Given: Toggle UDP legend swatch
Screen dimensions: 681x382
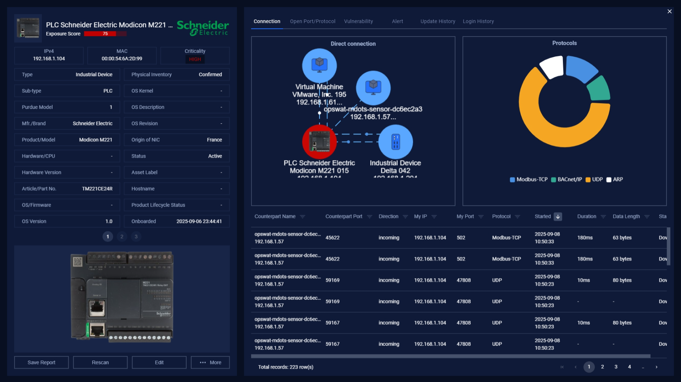Looking at the screenshot, I should pos(588,180).
